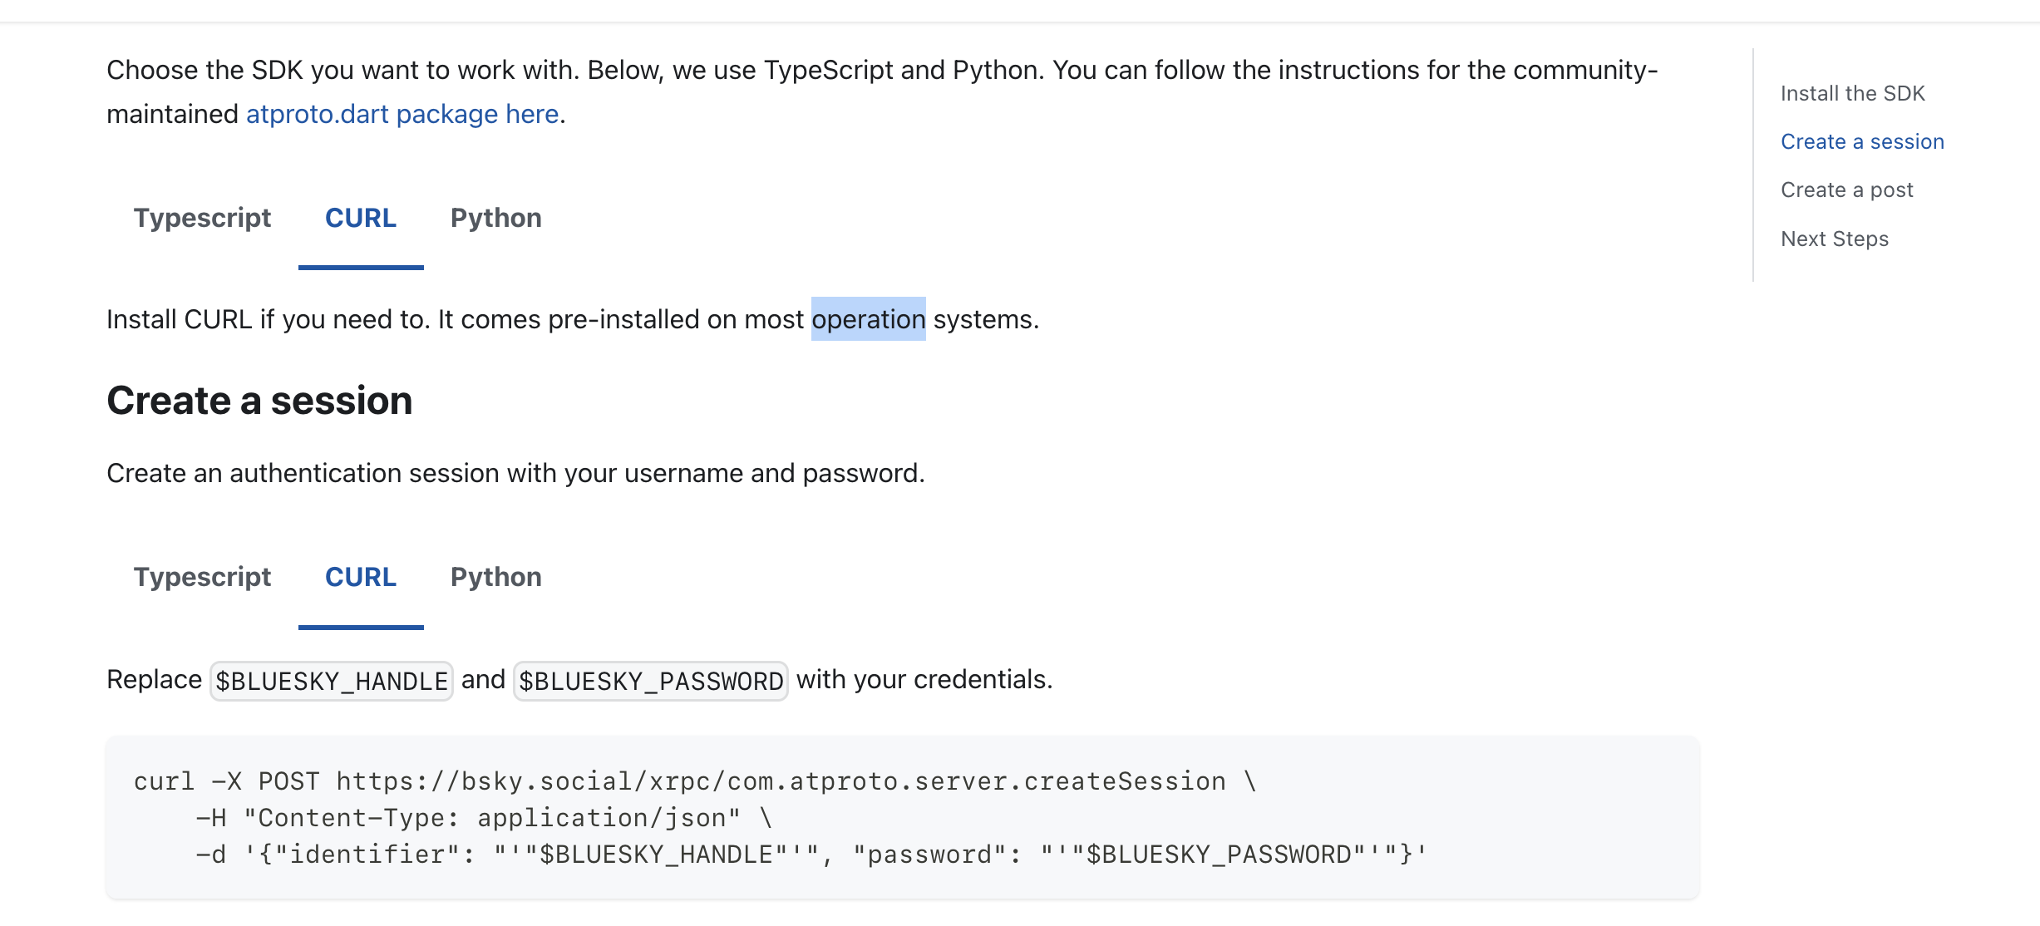Image resolution: width=2040 pixels, height=926 pixels.
Task: Open the Typescript tab below the Create a session heading
Action: [x=202, y=577]
